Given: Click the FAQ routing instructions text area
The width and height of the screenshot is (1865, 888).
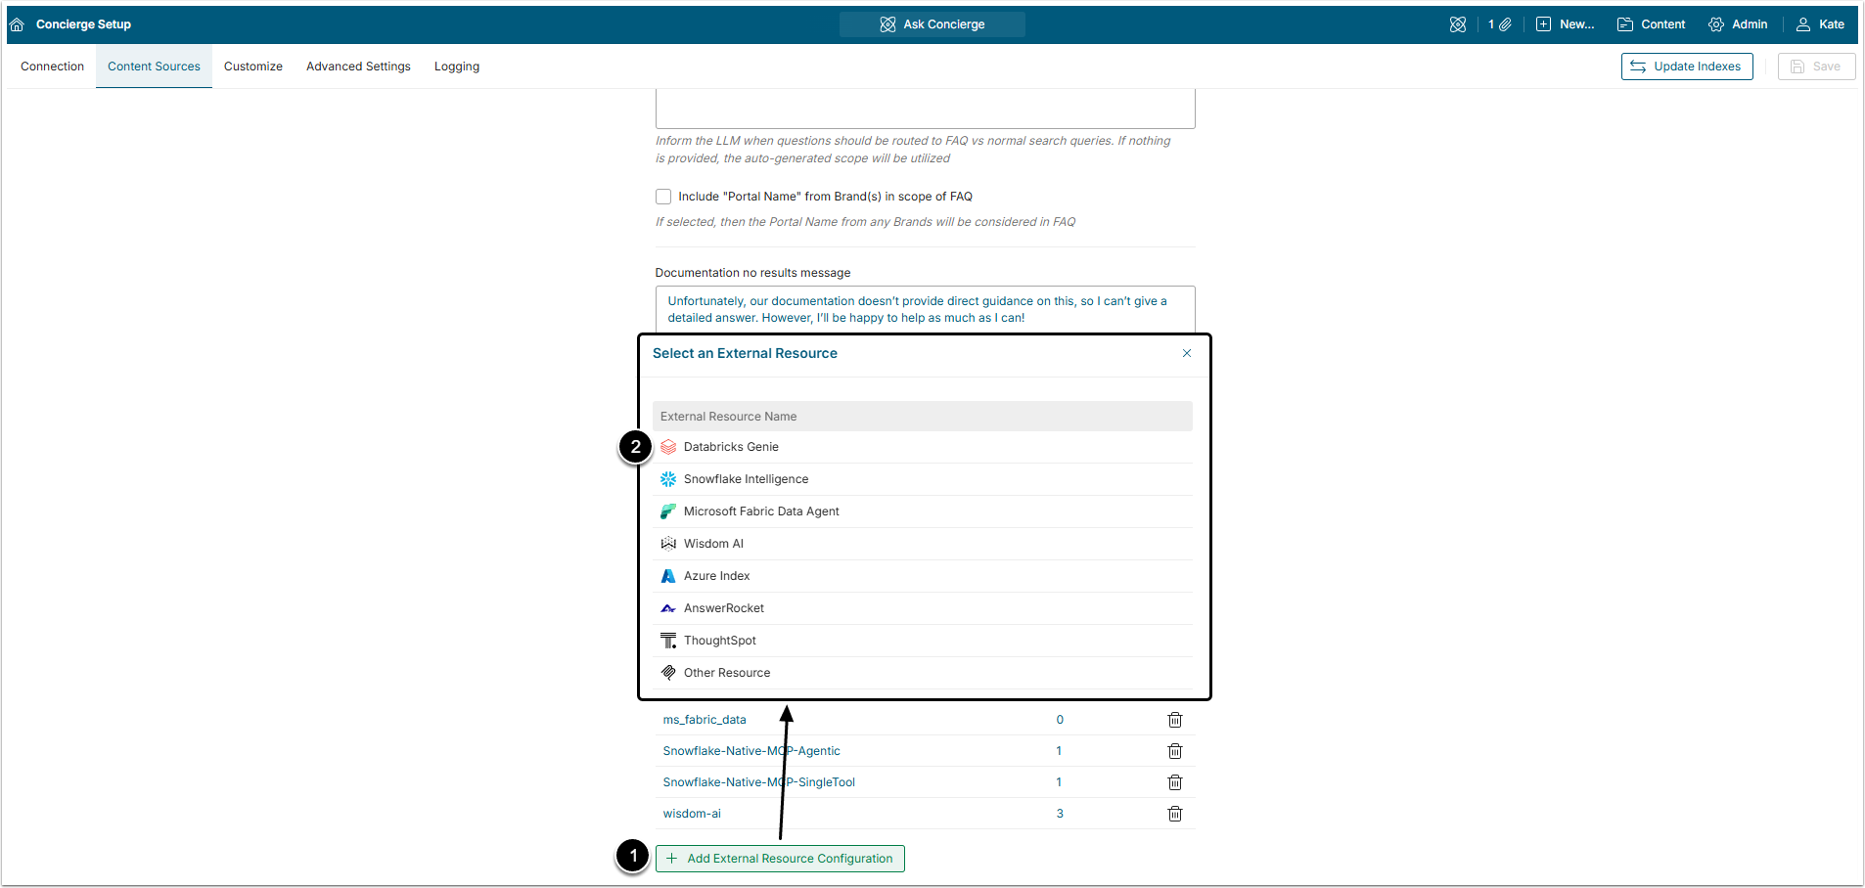Looking at the screenshot, I should tap(925, 109).
